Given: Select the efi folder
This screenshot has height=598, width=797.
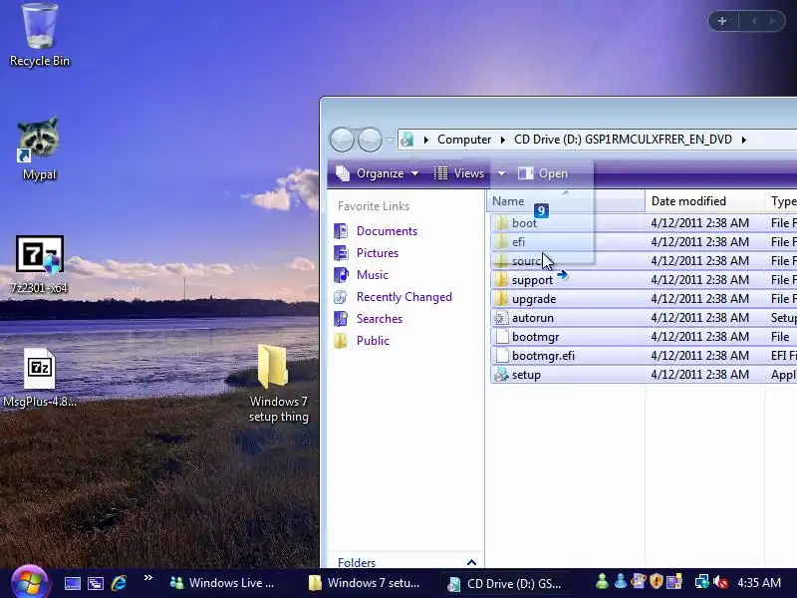Looking at the screenshot, I should tap(518, 241).
